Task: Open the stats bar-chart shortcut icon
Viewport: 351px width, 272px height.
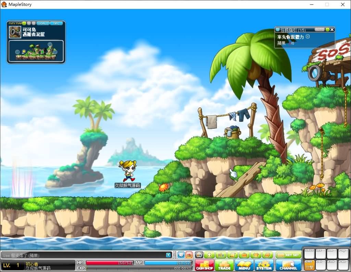Action: point(221,255)
